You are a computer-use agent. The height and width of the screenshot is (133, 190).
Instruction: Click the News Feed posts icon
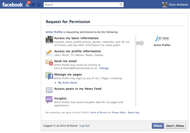pyautogui.click(x=49, y=90)
